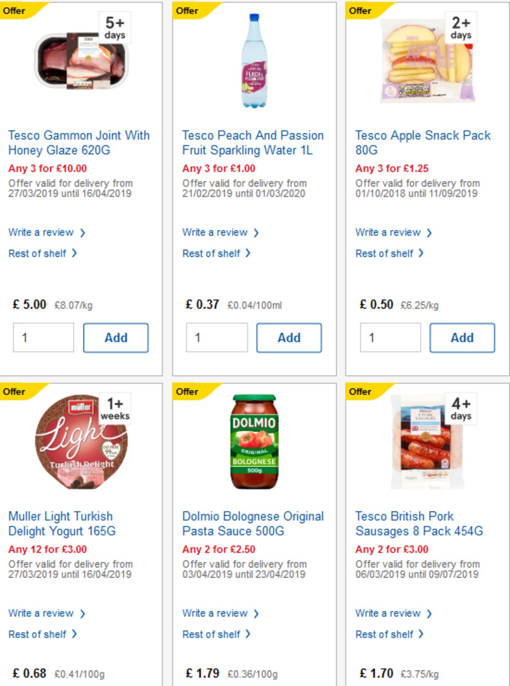The image size is (510, 686).
Task: Click the British Pork Sausages pack image
Action: click(425, 441)
